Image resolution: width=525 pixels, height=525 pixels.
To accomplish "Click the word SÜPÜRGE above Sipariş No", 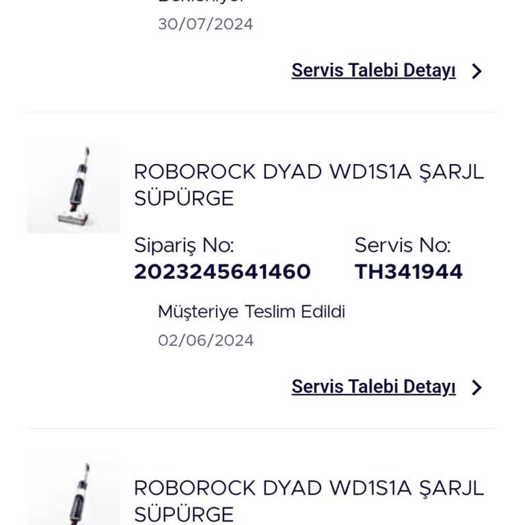I will [x=184, y=198].
